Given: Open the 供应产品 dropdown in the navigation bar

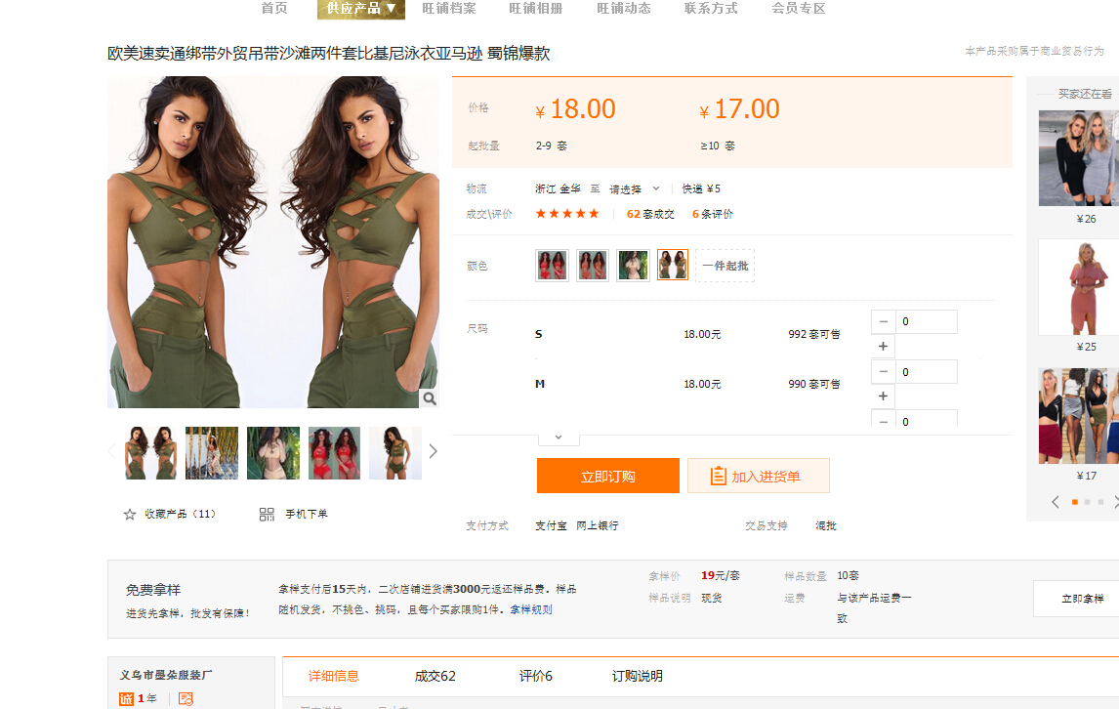Looking at the screenshot, I should (x=360, y=9).
